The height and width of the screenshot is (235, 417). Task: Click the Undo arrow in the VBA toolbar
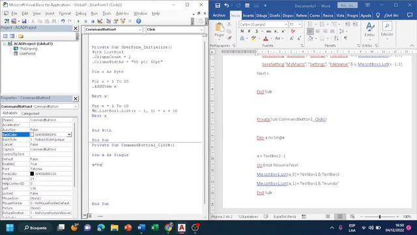tap(63, 21)
